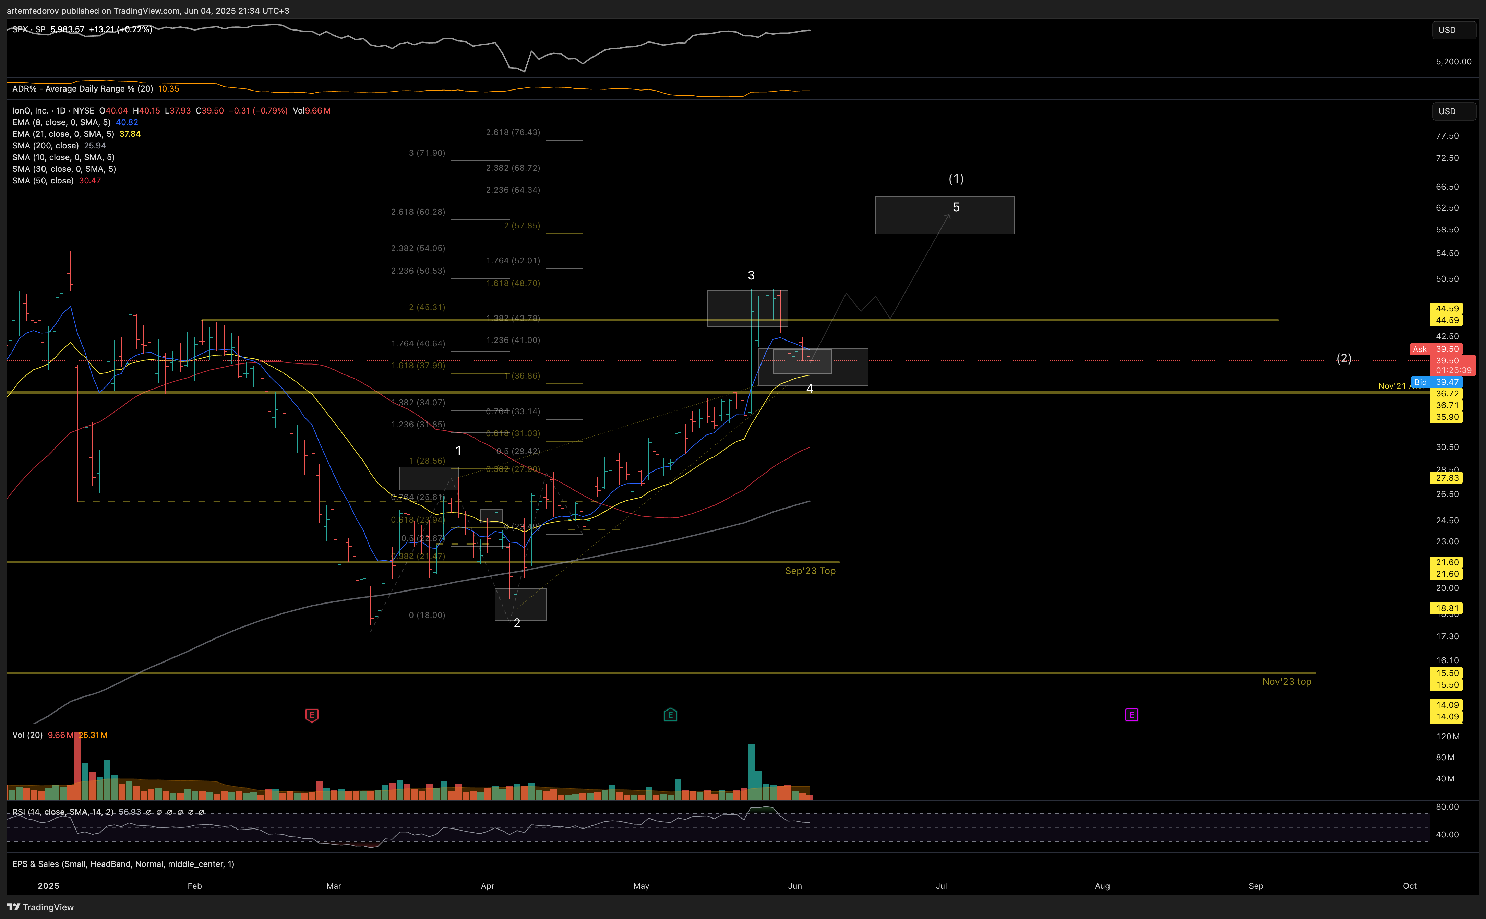This screenshot has width=1486, height=919.
Task: Select the EMA (8, close) indicator legend
Action: coord(61,122)
